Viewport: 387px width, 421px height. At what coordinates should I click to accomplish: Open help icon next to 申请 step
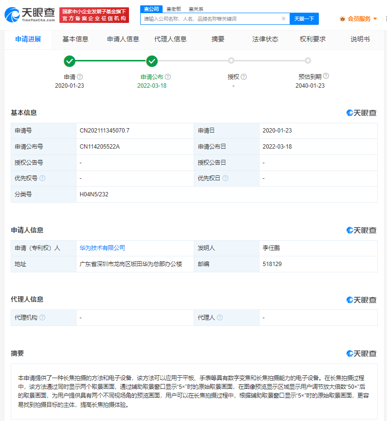80,77
